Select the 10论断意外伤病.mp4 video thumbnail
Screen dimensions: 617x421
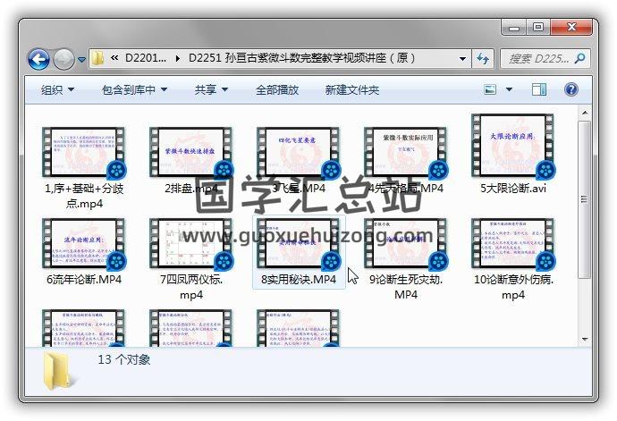tap(512, 244)
